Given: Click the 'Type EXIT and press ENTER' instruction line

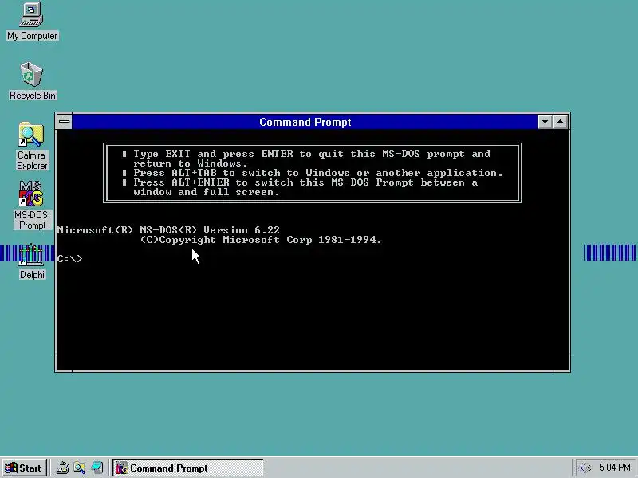Looking at the screenshot, I should pos(312,154).
